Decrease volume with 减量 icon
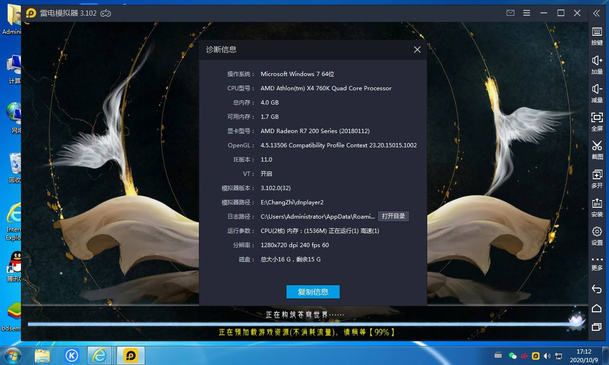The height and width of the screenshot is (365, 609). click(x=597, y=93)
